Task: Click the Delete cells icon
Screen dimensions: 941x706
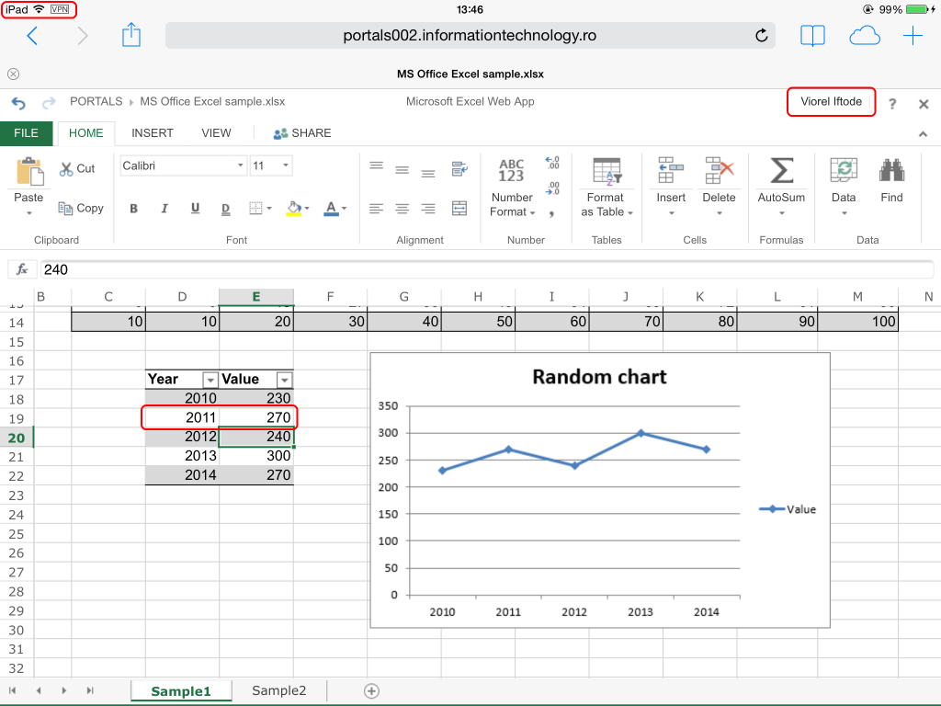Action: (719, 171)
